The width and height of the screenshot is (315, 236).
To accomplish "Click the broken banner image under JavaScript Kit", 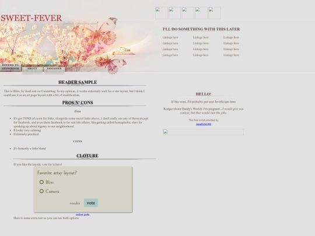I will coord(204,132).
